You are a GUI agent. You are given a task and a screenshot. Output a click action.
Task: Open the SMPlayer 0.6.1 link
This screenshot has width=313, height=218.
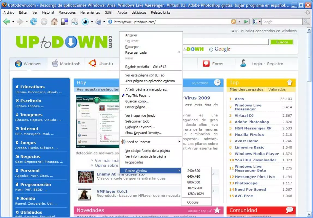tap(112, 191)
